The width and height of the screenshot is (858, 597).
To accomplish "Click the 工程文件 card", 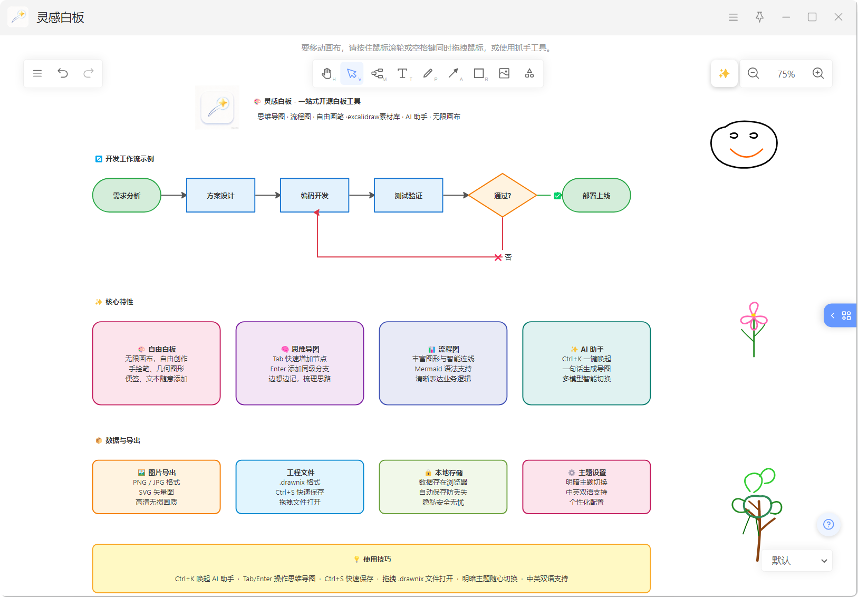I will [300, 487].
